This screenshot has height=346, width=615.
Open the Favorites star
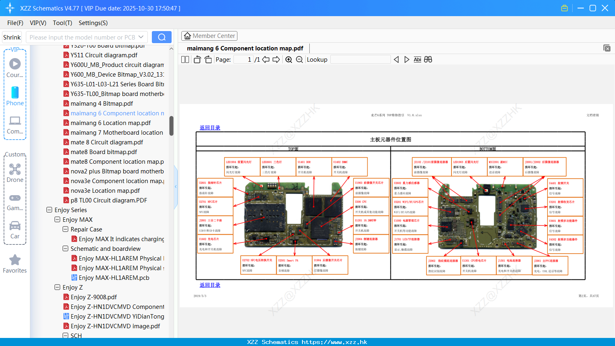click(x=15, y=264)
